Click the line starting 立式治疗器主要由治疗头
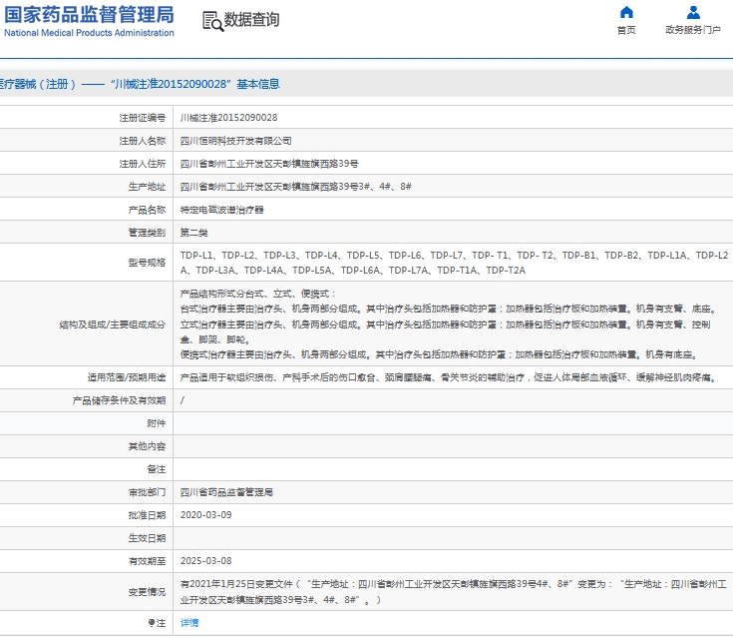 pyautogui.click(x=446, y=331)
